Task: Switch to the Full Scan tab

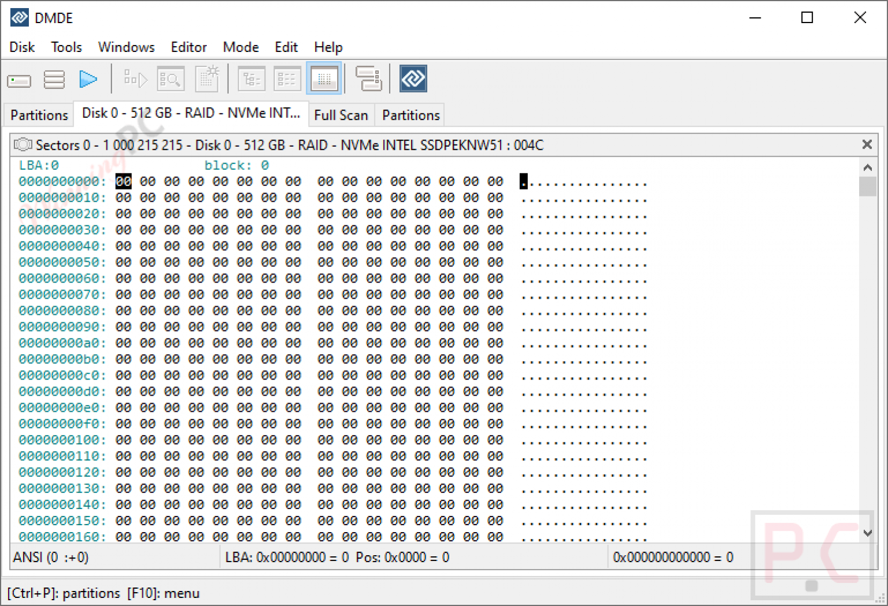Action: pos(341,115)
